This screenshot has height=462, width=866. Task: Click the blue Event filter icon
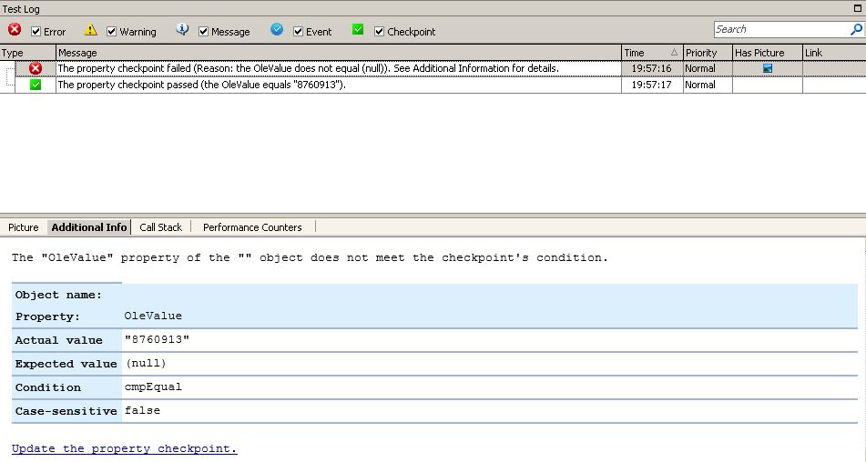(x=277, y=30)
